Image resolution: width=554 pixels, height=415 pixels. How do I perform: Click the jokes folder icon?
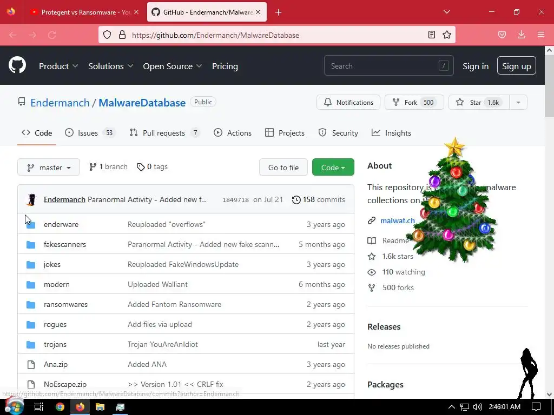[x=31, y=264]
